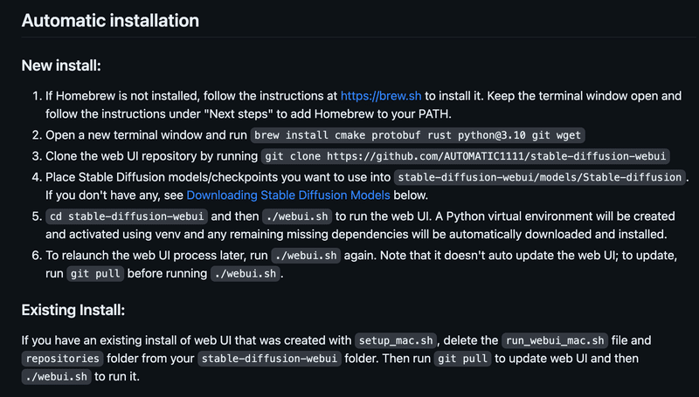Click the cd stable-diffusion-webui command
Image resolution: width=699 pixels, height=397 pixels.
(127, 216)
